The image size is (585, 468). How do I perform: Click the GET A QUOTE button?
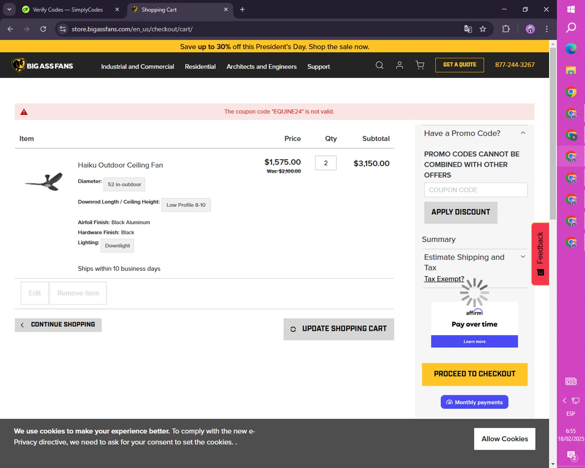coord(459,65)
